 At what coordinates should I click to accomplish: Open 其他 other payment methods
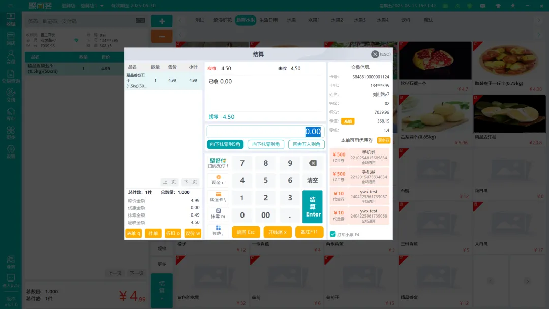coord(218,231)
